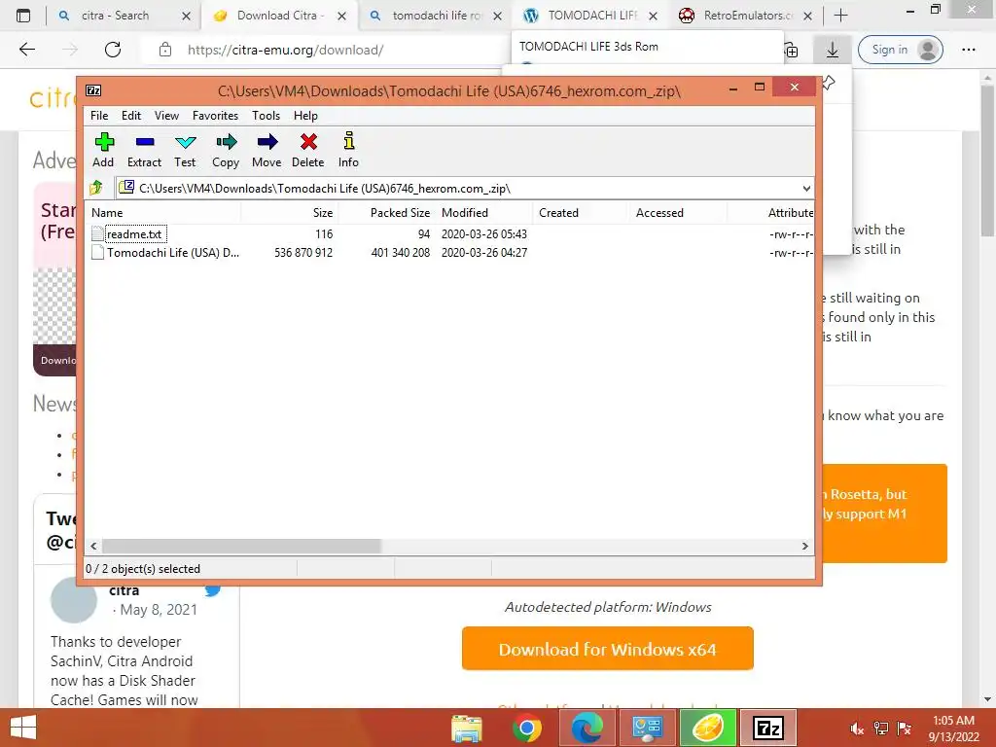996x747 pixels.
Task: Click the 7z logo in title bar
Action: click(93, 90)
